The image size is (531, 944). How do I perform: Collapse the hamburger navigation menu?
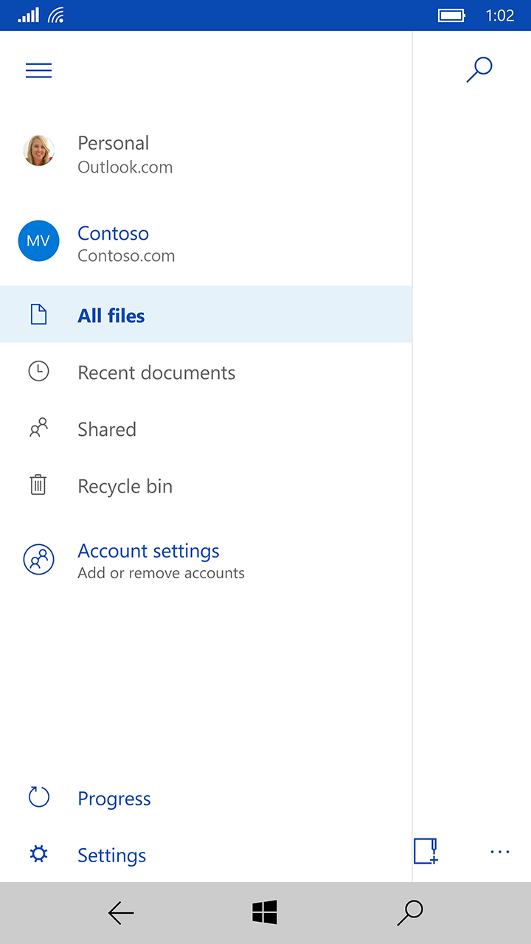tap(38, 70)
